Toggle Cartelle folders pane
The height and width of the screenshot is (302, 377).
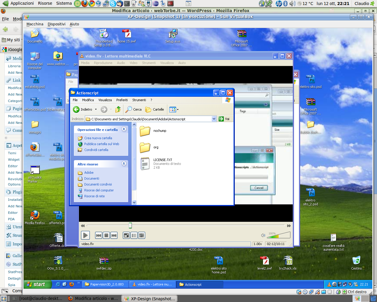point(155,109)
